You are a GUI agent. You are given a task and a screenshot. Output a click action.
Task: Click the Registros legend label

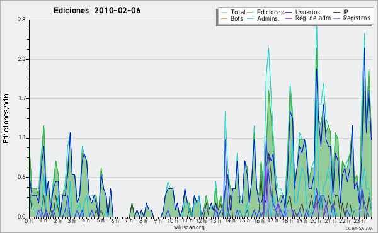(357, 18)
